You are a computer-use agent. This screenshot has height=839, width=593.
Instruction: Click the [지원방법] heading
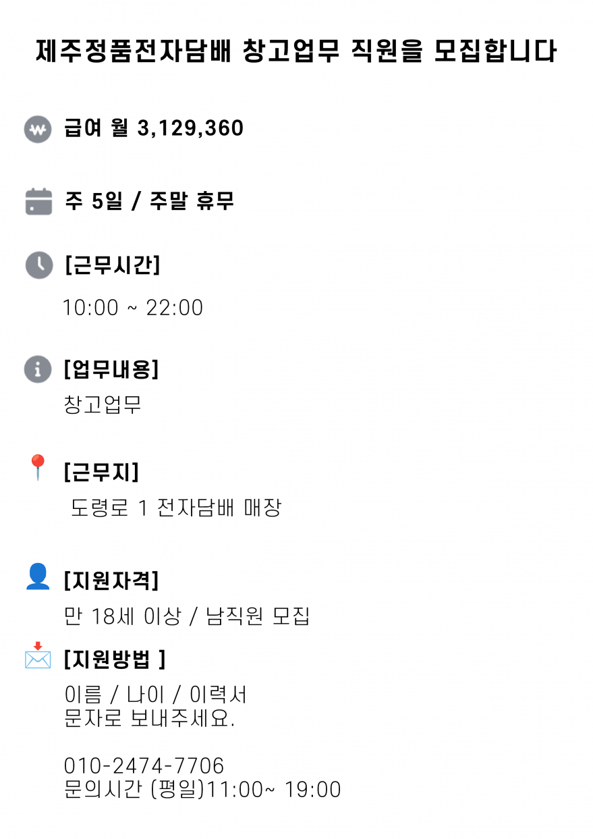tap(114, 659)
